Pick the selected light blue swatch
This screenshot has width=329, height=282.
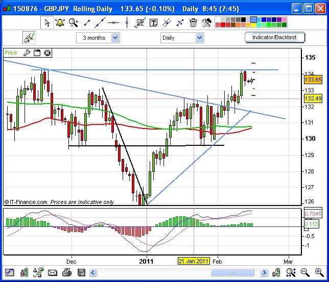click(x=253, y=20)
